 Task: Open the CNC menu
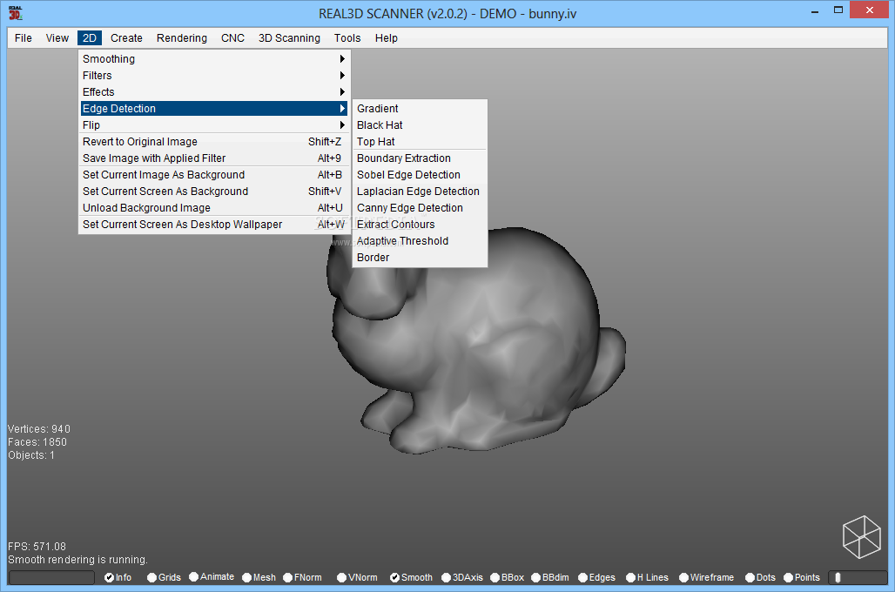point(232,37)
